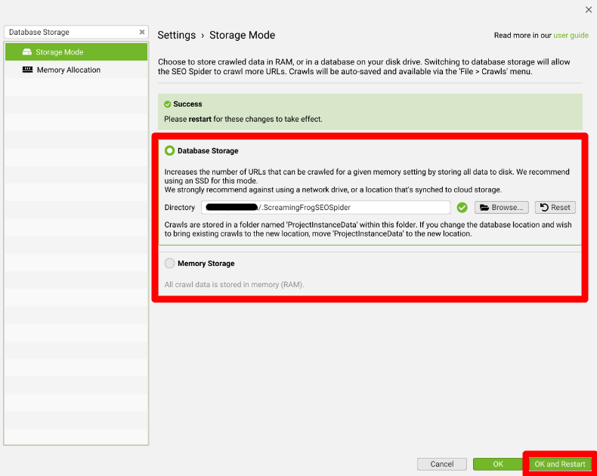
Task: Reset the database directory to default
Action: coord(555,207)
